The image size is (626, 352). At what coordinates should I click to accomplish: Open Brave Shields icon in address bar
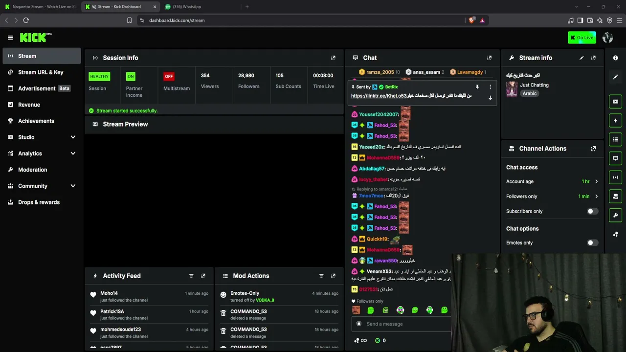point(471,20)
